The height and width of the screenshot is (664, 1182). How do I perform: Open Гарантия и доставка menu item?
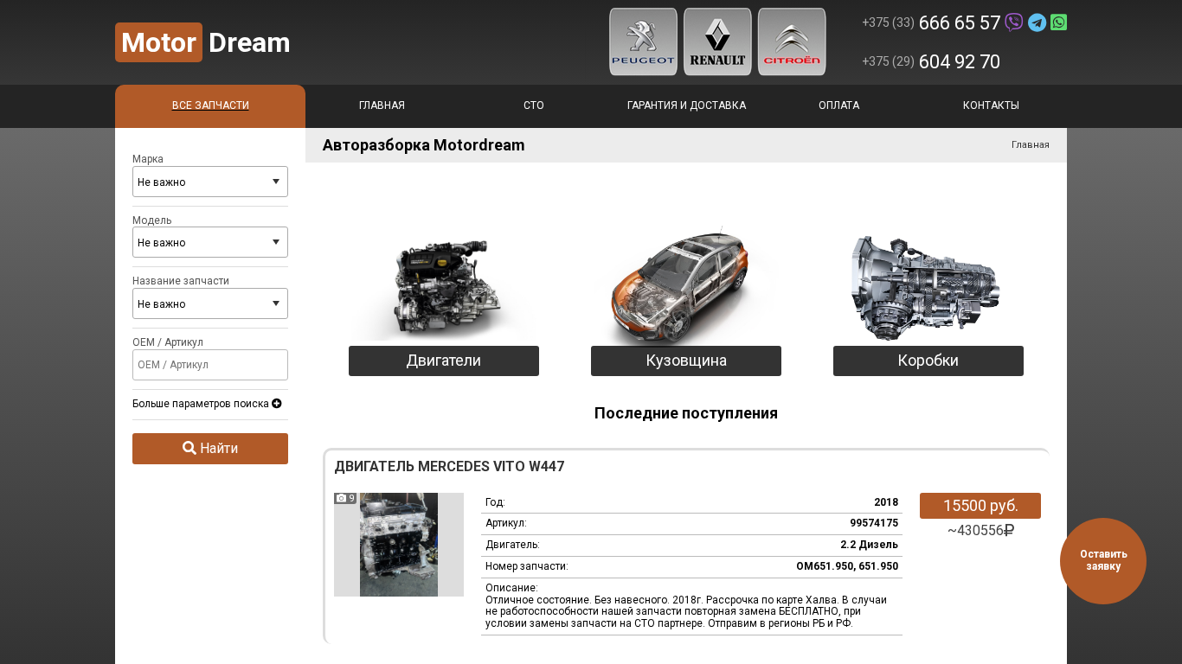pyautogui.click(x=686, y=105)
